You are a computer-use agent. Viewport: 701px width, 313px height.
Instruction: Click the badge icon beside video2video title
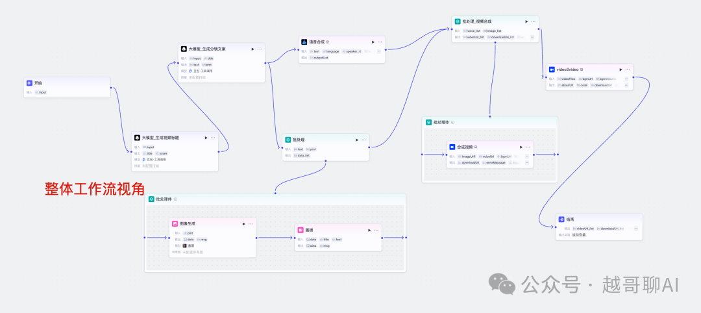coord(582,69)
